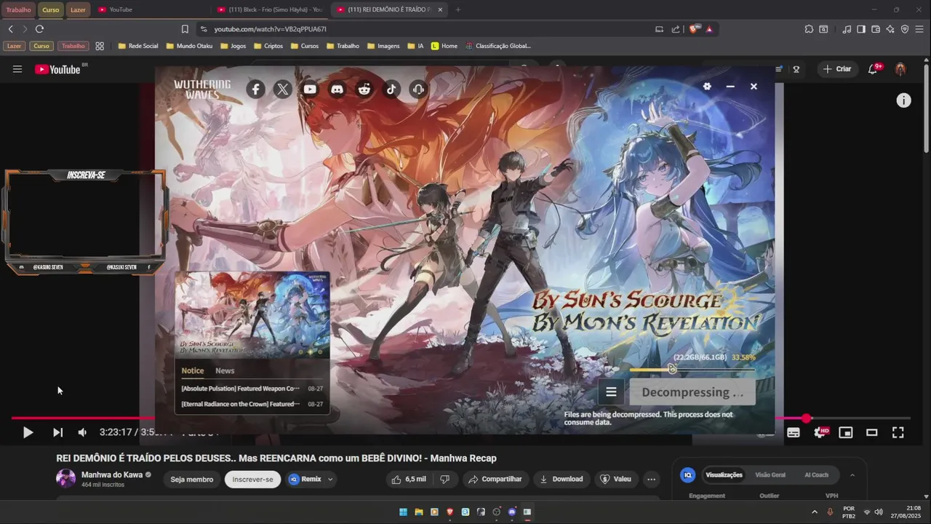Open the YouTube notifications bell
This screenshot has height=524, width=931.
[x=873, y=69]
